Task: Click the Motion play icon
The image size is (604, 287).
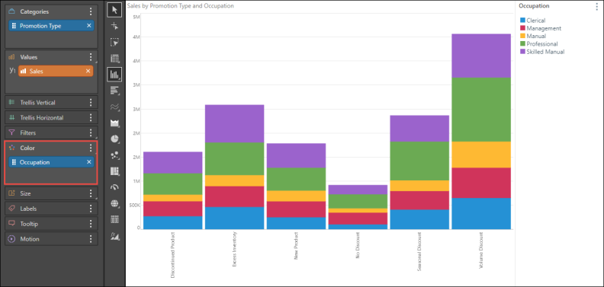Action: pyautogui.click(x=12, y=239)
